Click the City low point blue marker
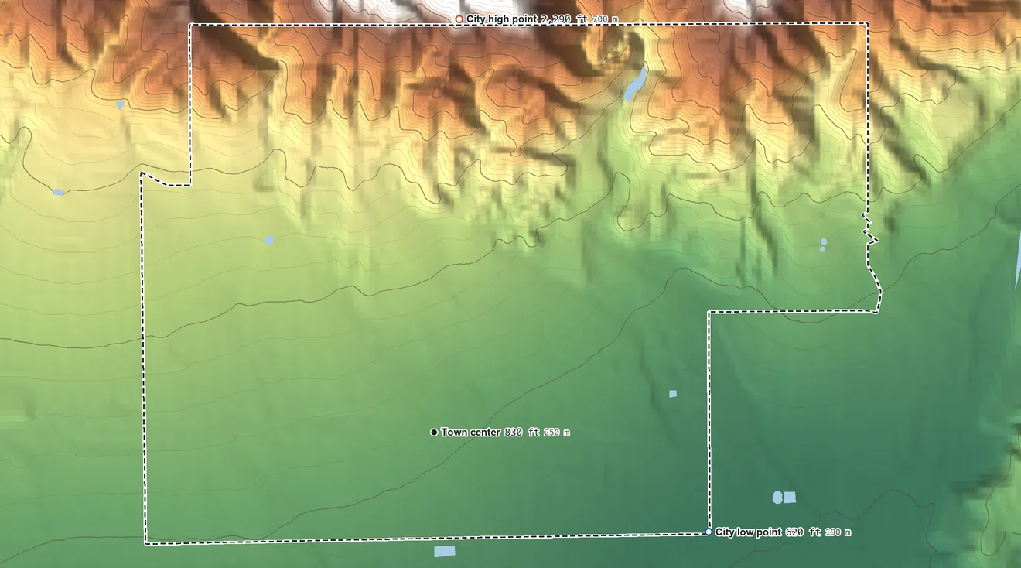This screenshot has width=1021, height=568. (709, 532)
